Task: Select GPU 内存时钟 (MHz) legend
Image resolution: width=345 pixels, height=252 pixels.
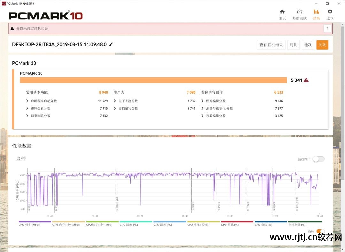Action: coord(68,224)
